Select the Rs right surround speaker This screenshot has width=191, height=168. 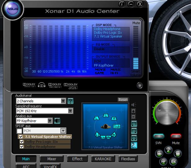(x=114, y=135)
